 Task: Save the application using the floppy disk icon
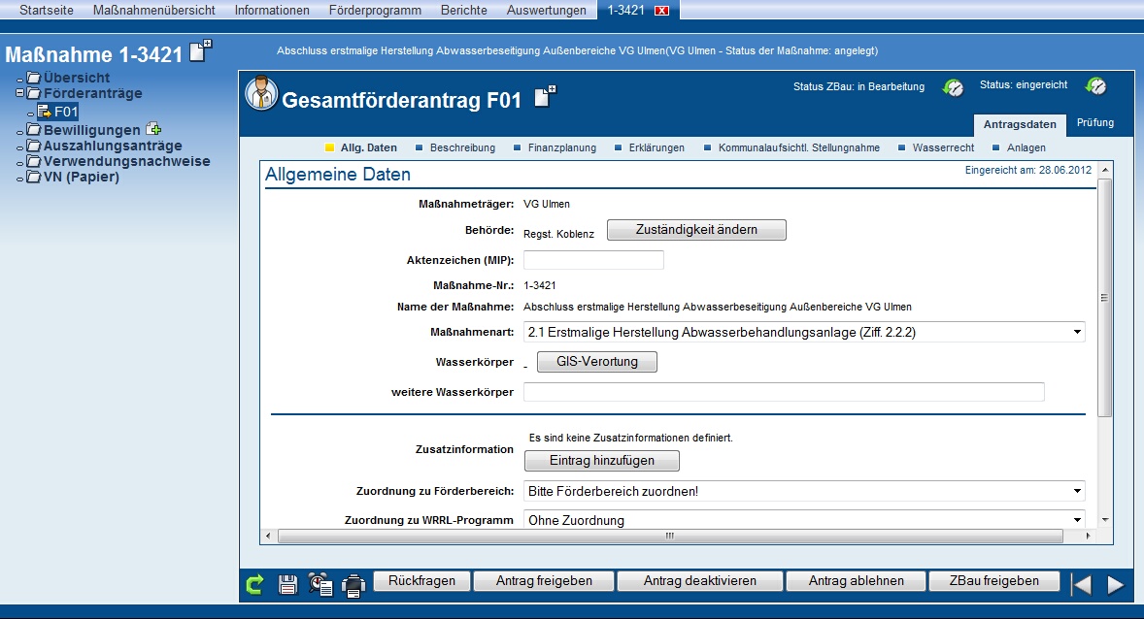pos(287,584)
